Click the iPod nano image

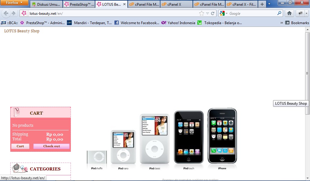pos(123,147)
